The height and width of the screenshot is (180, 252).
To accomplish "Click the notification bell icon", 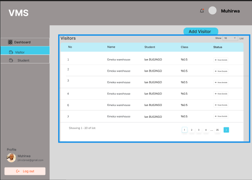I will coord(202,11).
